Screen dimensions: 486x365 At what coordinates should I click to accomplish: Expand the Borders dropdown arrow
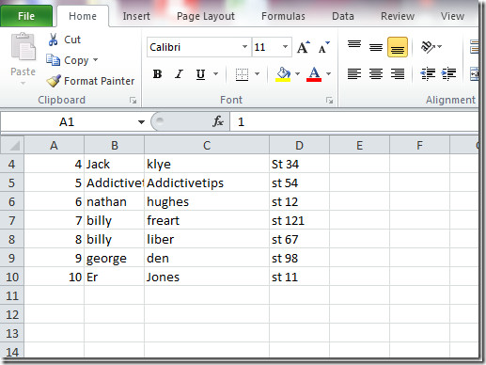(258, 74)
